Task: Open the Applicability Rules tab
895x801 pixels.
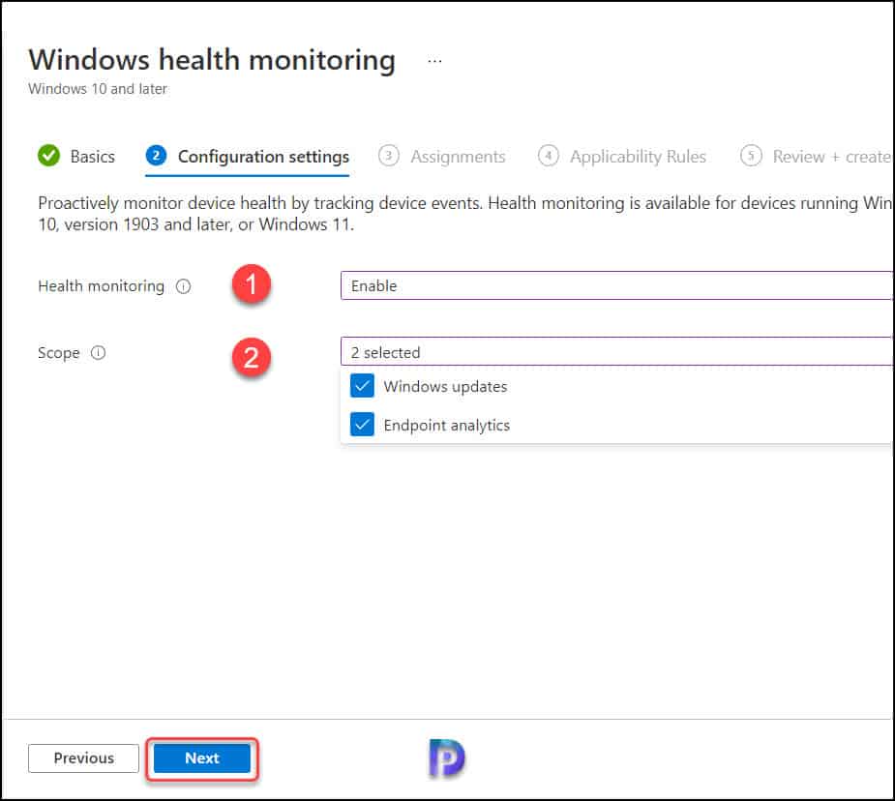Action: (x=622, y=157)
